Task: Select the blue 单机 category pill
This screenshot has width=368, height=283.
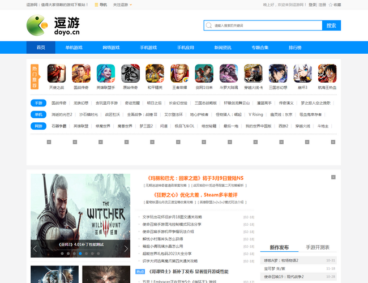Action: (x=38, y=114)
